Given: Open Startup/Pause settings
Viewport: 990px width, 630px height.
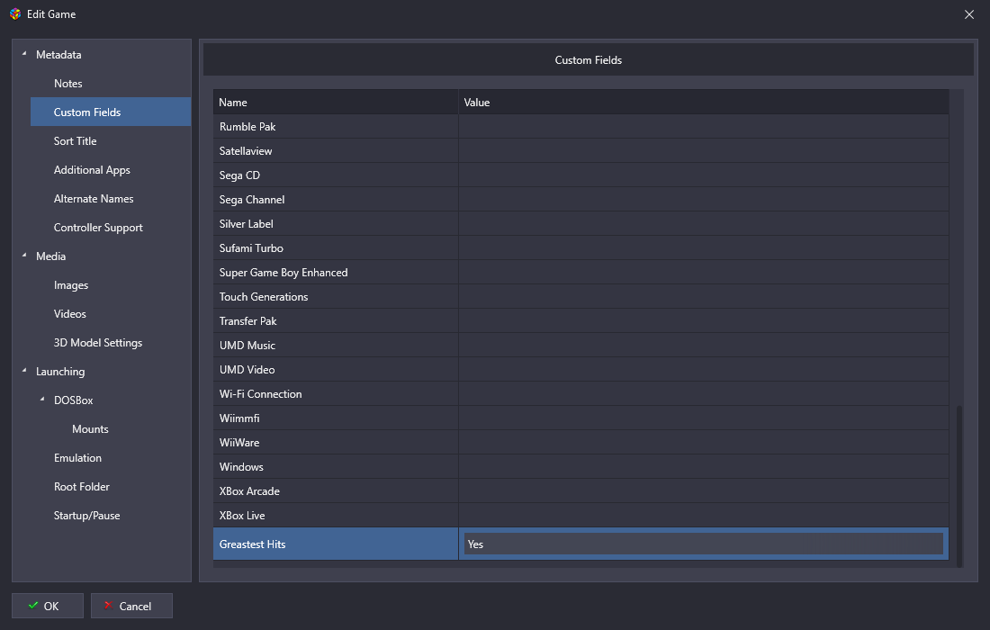Looking at the screenshot, I should pos(86,516).
